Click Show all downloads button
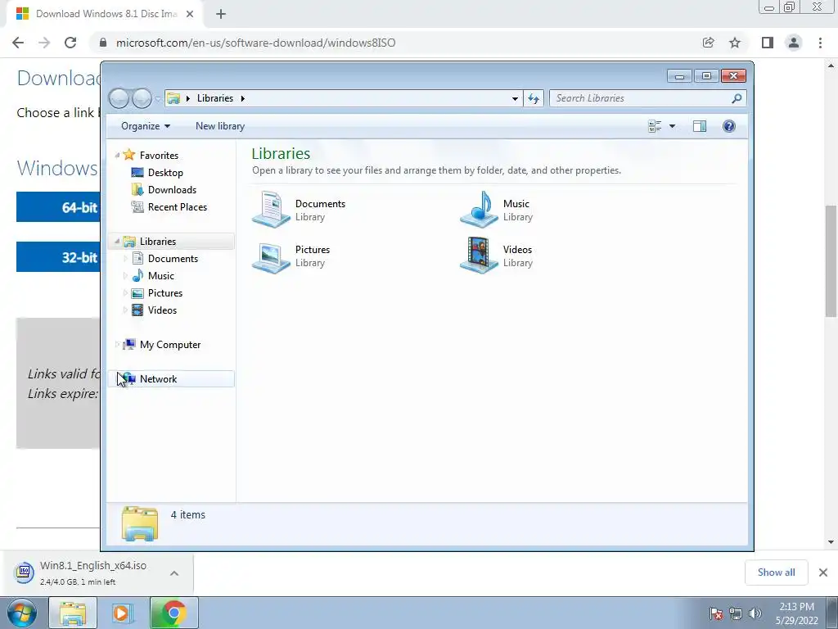The height and width of the screenshot is (629, 838). (x=776, y=572)
